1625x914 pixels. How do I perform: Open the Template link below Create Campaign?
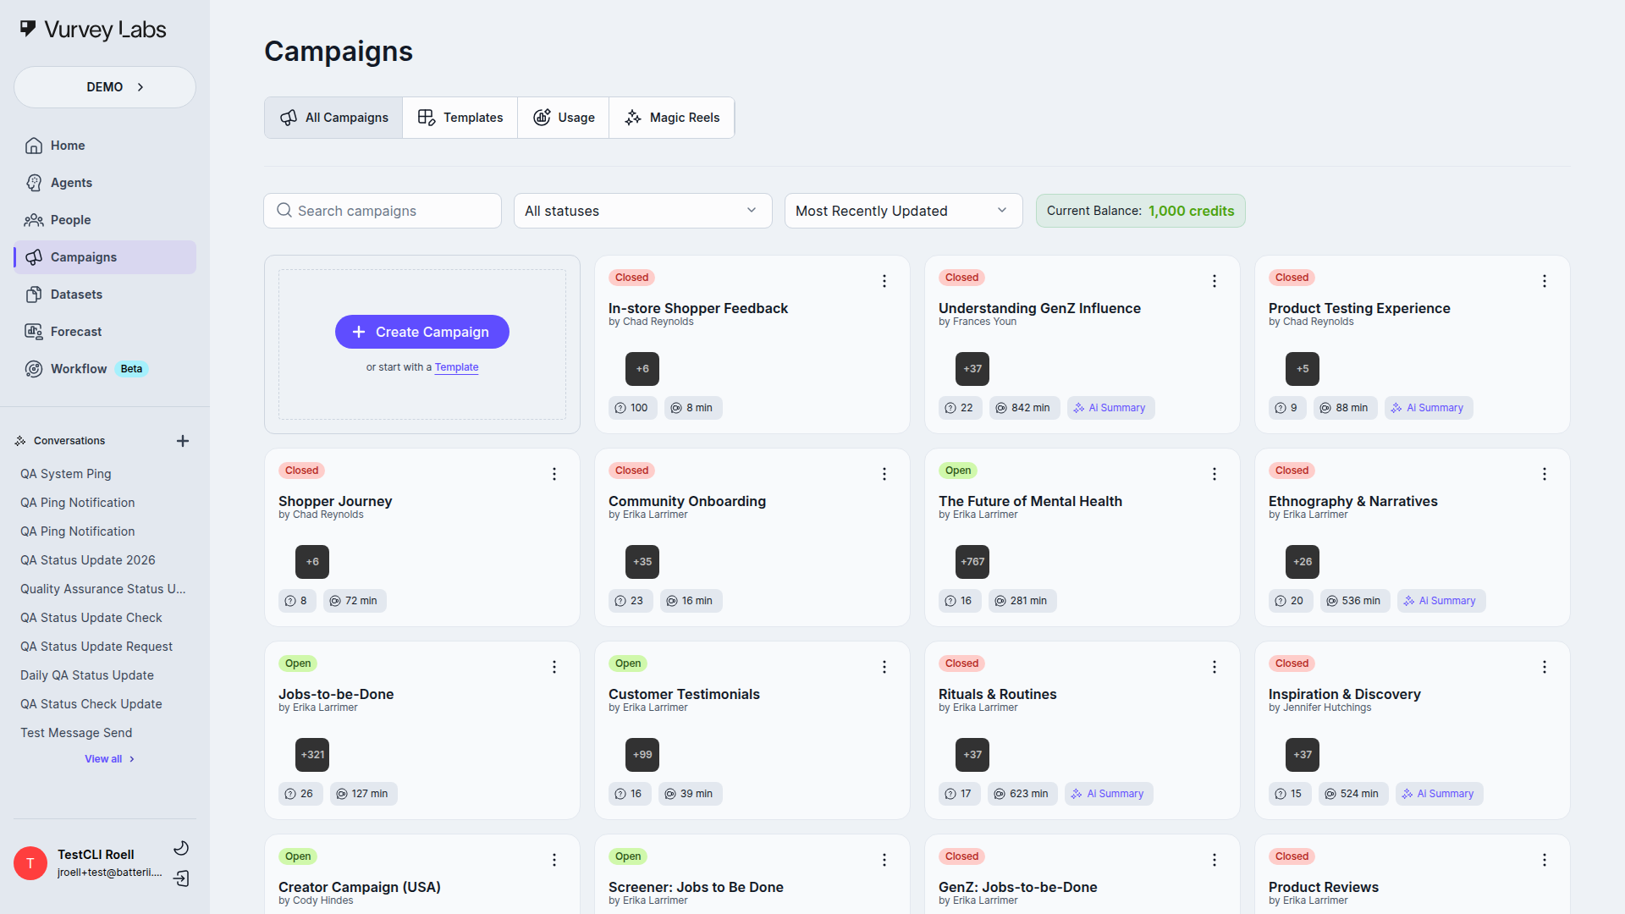coord(455,367)
